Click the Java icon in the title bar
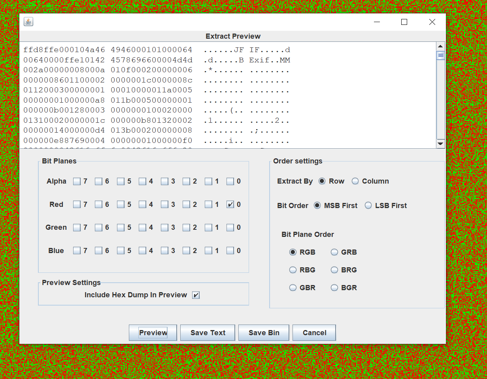 click(28, 22)
